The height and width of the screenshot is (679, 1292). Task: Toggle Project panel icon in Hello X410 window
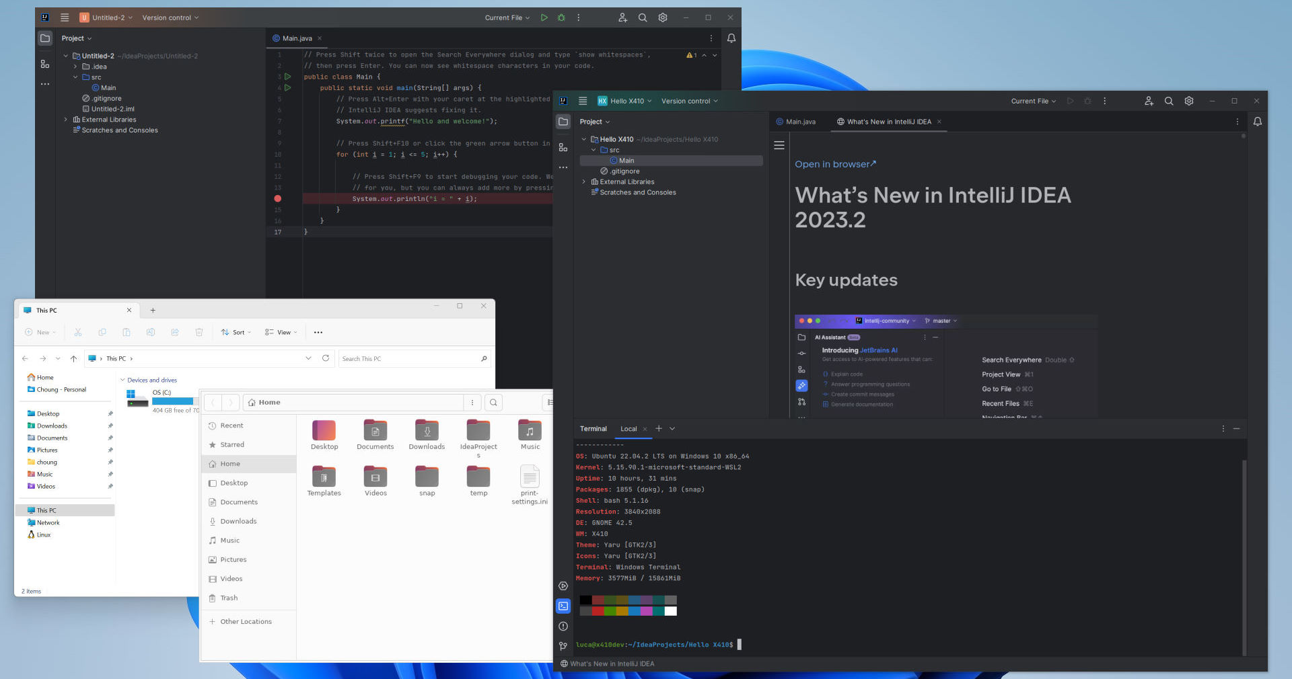(563, 122)
